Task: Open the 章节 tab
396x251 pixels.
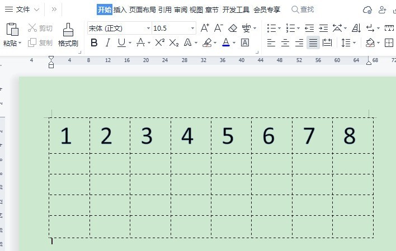Action: point(212,10)
